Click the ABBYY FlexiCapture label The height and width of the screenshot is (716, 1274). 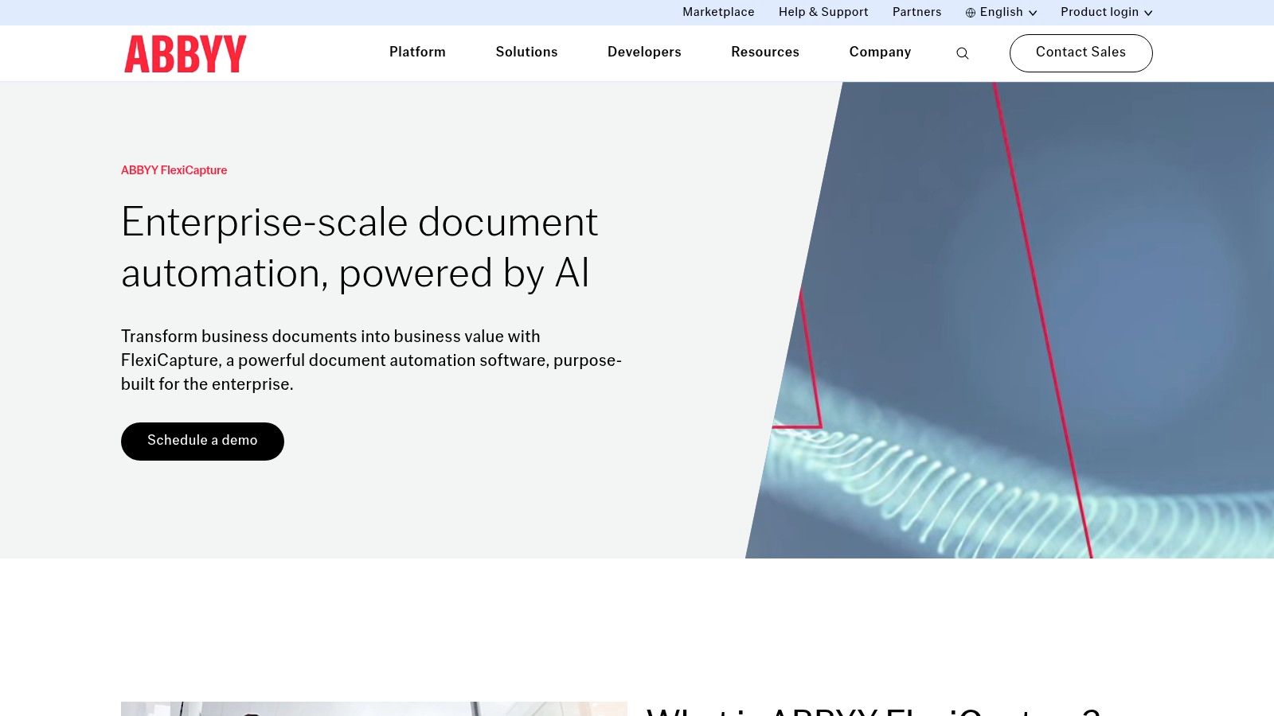[x=174, y=170]
